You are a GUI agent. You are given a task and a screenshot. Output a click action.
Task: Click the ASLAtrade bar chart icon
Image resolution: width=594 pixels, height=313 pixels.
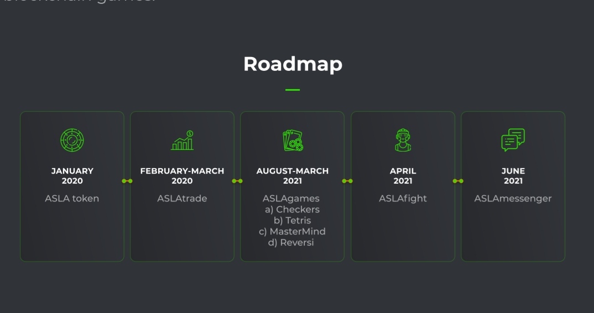(x=182, y=140)
